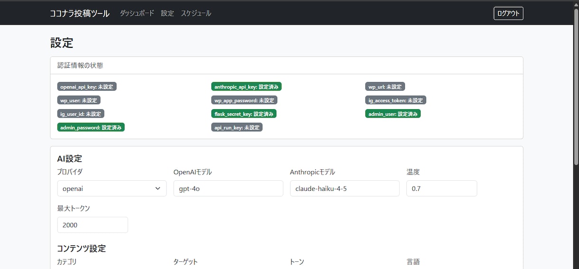Click the 温度 field showing 0.7
This screenshot has height=269, width=579.
pyautogui.click(x=442, y=188)
